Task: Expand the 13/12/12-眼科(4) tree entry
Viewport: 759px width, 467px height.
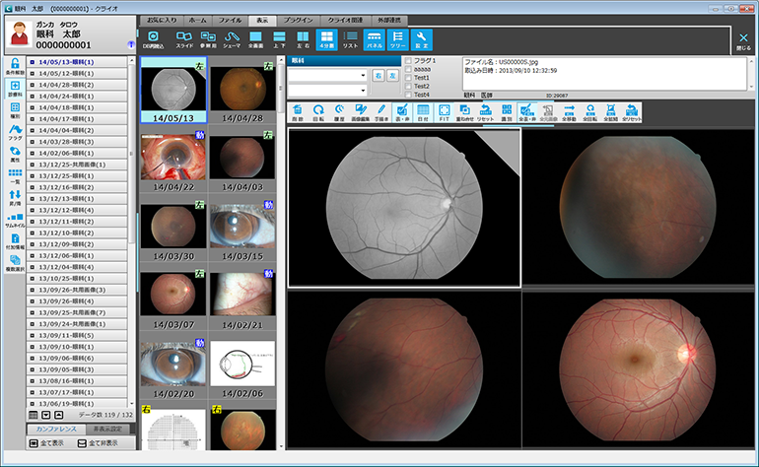Action: [x=32, y=210]
